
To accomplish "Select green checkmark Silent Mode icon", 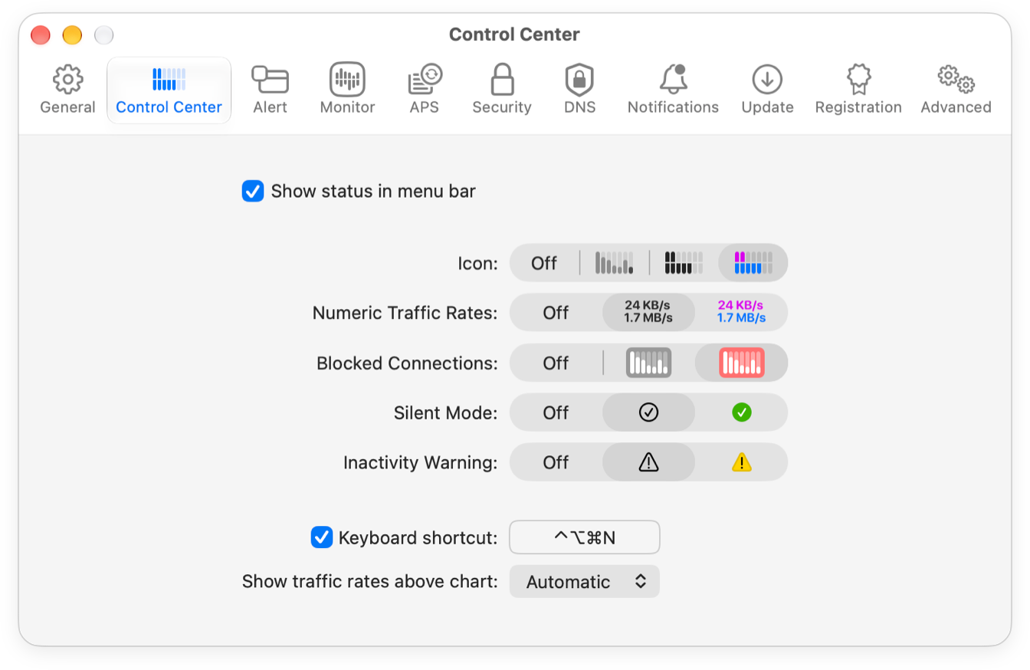I will (x=741, y=412).
